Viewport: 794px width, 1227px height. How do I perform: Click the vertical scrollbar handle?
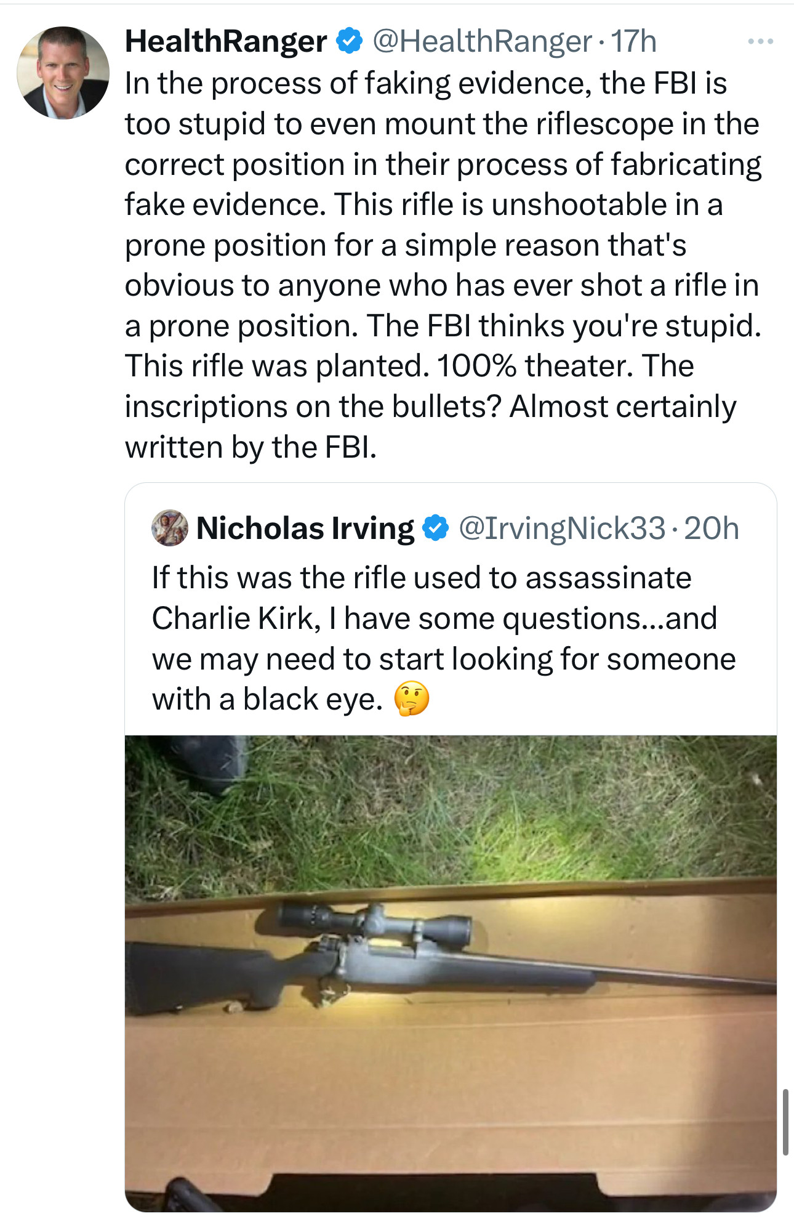coord(785,1121)
